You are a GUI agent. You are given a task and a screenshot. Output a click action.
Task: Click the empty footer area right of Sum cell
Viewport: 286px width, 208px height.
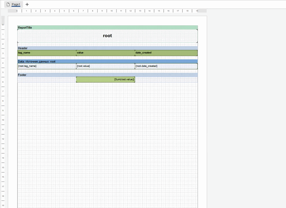(166, 79)
